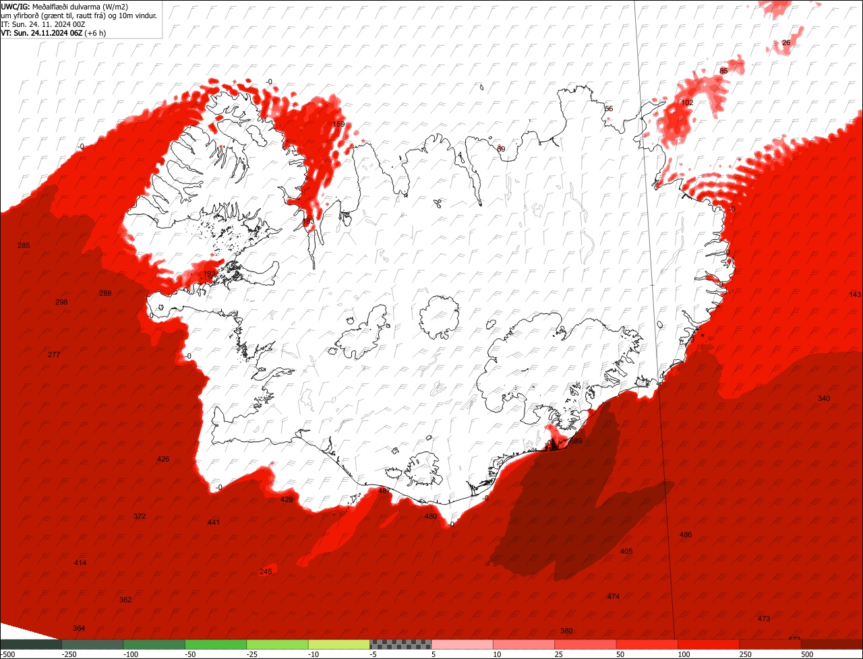This screenshot has width=863, height=659.
Task: Click the legend label "-500"
Action: point(7,654)
